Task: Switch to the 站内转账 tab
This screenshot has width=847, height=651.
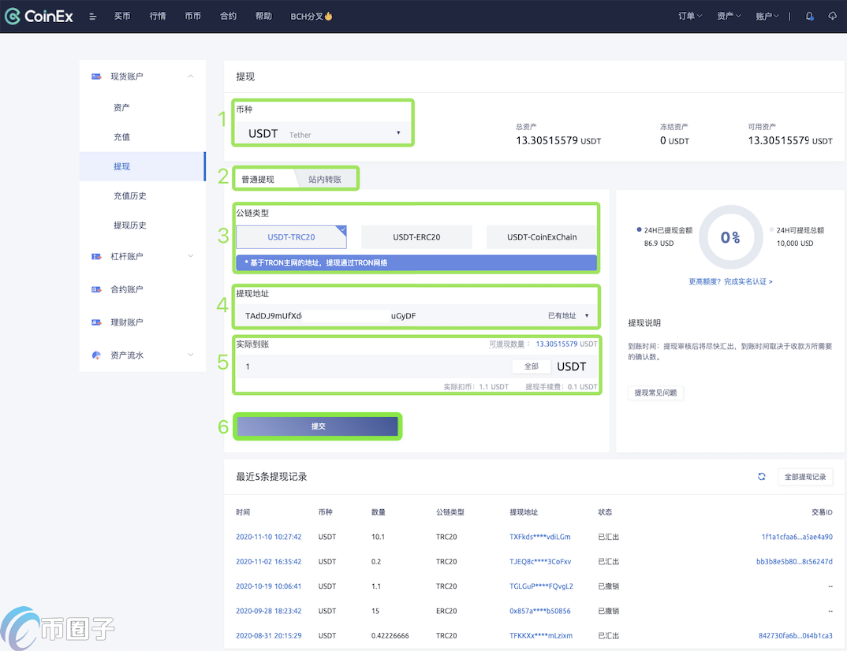Action: coord(325,180)
